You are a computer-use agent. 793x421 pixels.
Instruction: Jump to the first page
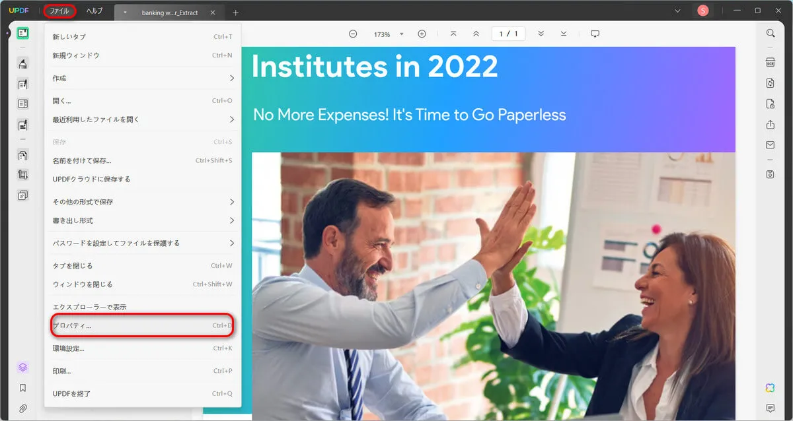pyautogui.click(x=453, y=34)
